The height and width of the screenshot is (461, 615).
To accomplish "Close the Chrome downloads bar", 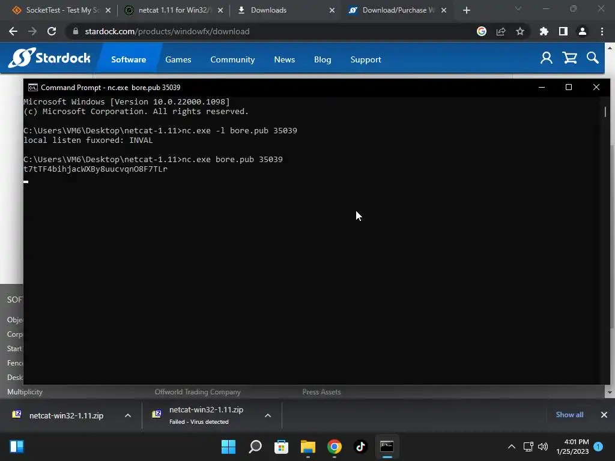I will 604,415.
